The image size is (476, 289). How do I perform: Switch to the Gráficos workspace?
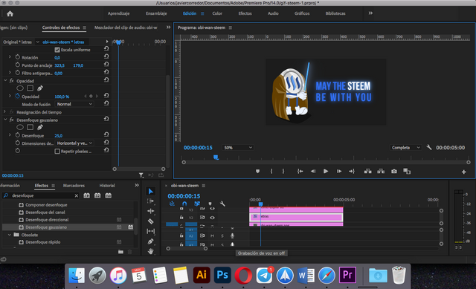coord(302,13)
